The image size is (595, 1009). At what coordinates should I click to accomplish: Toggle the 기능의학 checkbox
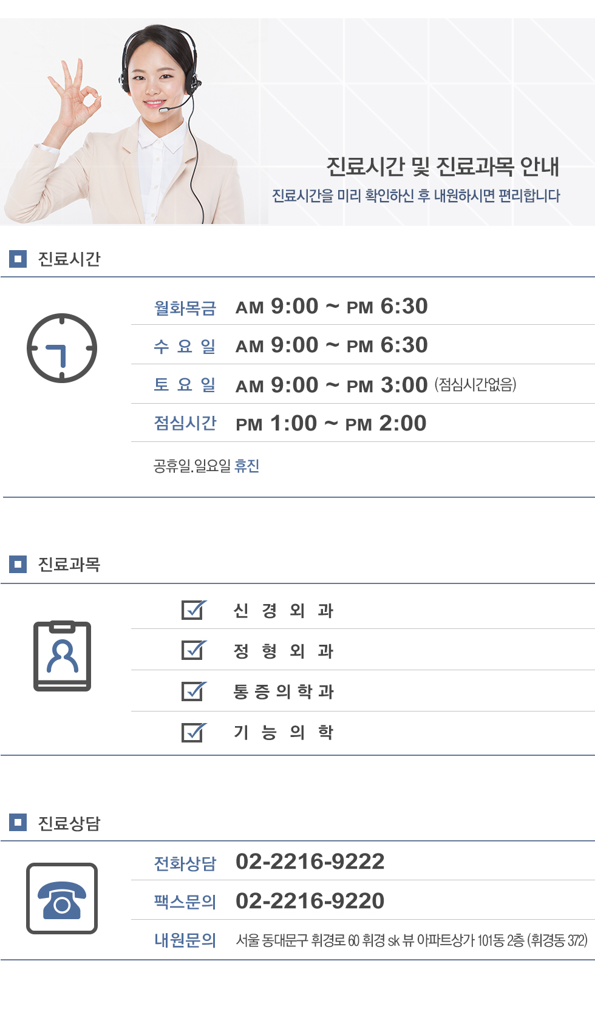(194, 732)
